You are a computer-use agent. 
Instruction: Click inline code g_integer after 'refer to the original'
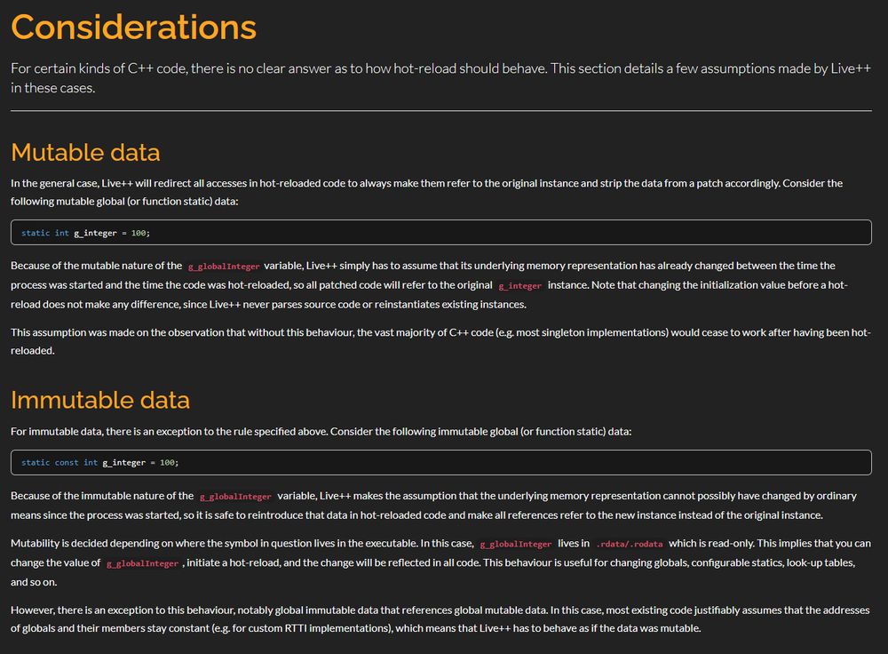coord(519,285)
